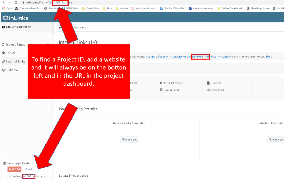Expand the Project Pages chevron arrow
Screen dimensions: 284x182
[x=48, y=43]
